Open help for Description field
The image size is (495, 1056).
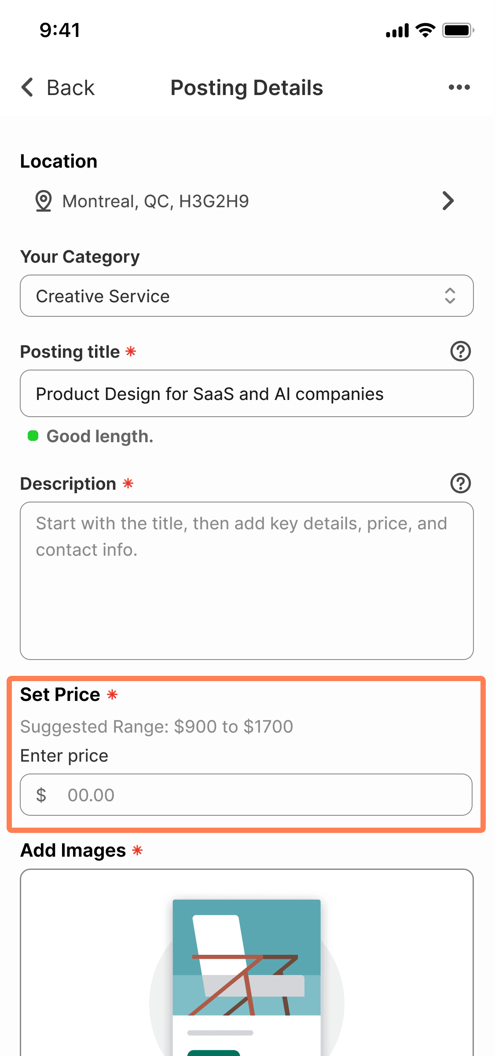460,483
